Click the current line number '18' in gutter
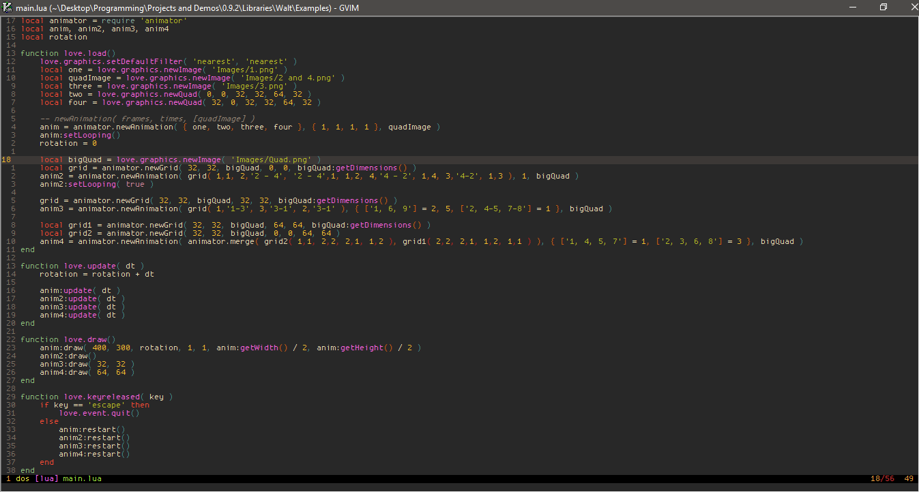The image size is (919, 492). coord(6,159)
